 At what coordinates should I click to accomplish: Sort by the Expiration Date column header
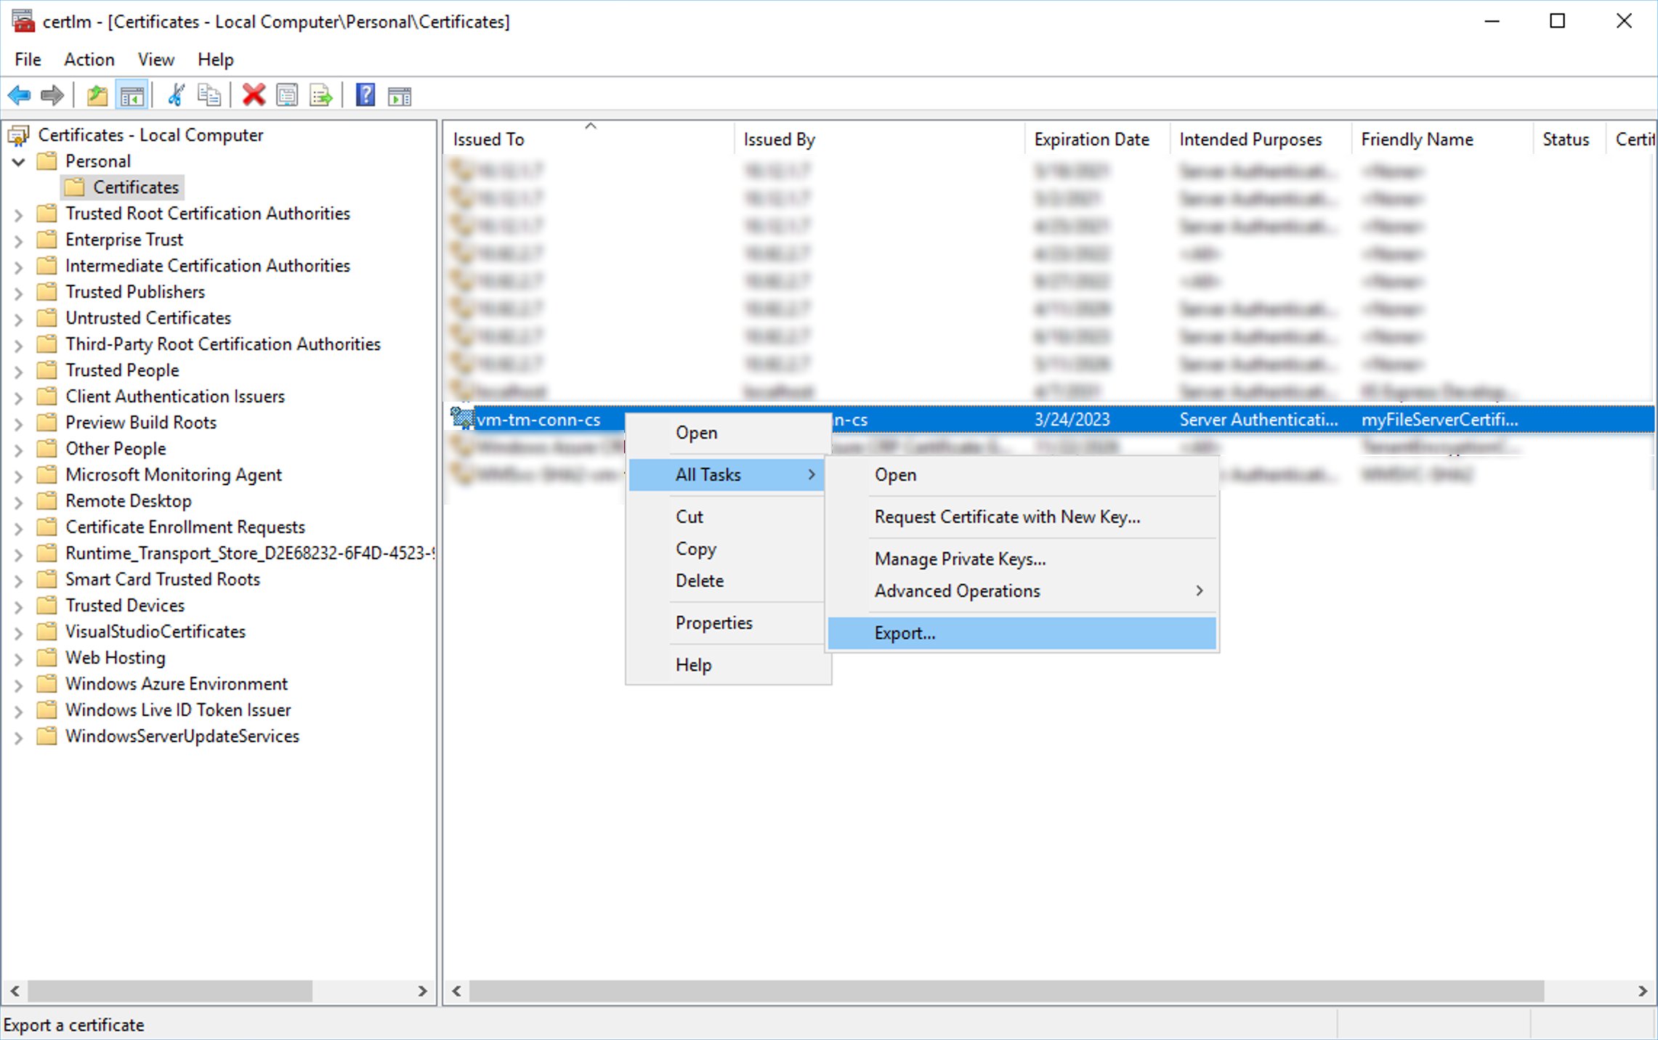pos(1098,139)
